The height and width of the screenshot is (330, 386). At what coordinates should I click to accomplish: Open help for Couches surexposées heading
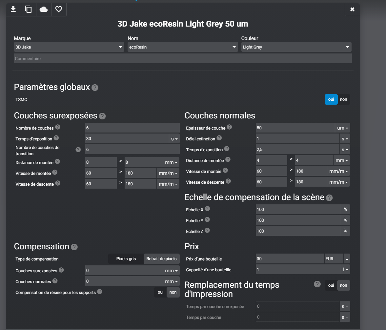(102, 116)
